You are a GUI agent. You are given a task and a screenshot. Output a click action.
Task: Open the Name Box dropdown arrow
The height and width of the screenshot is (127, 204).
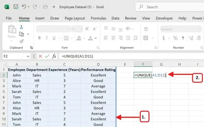coord(28,56)
